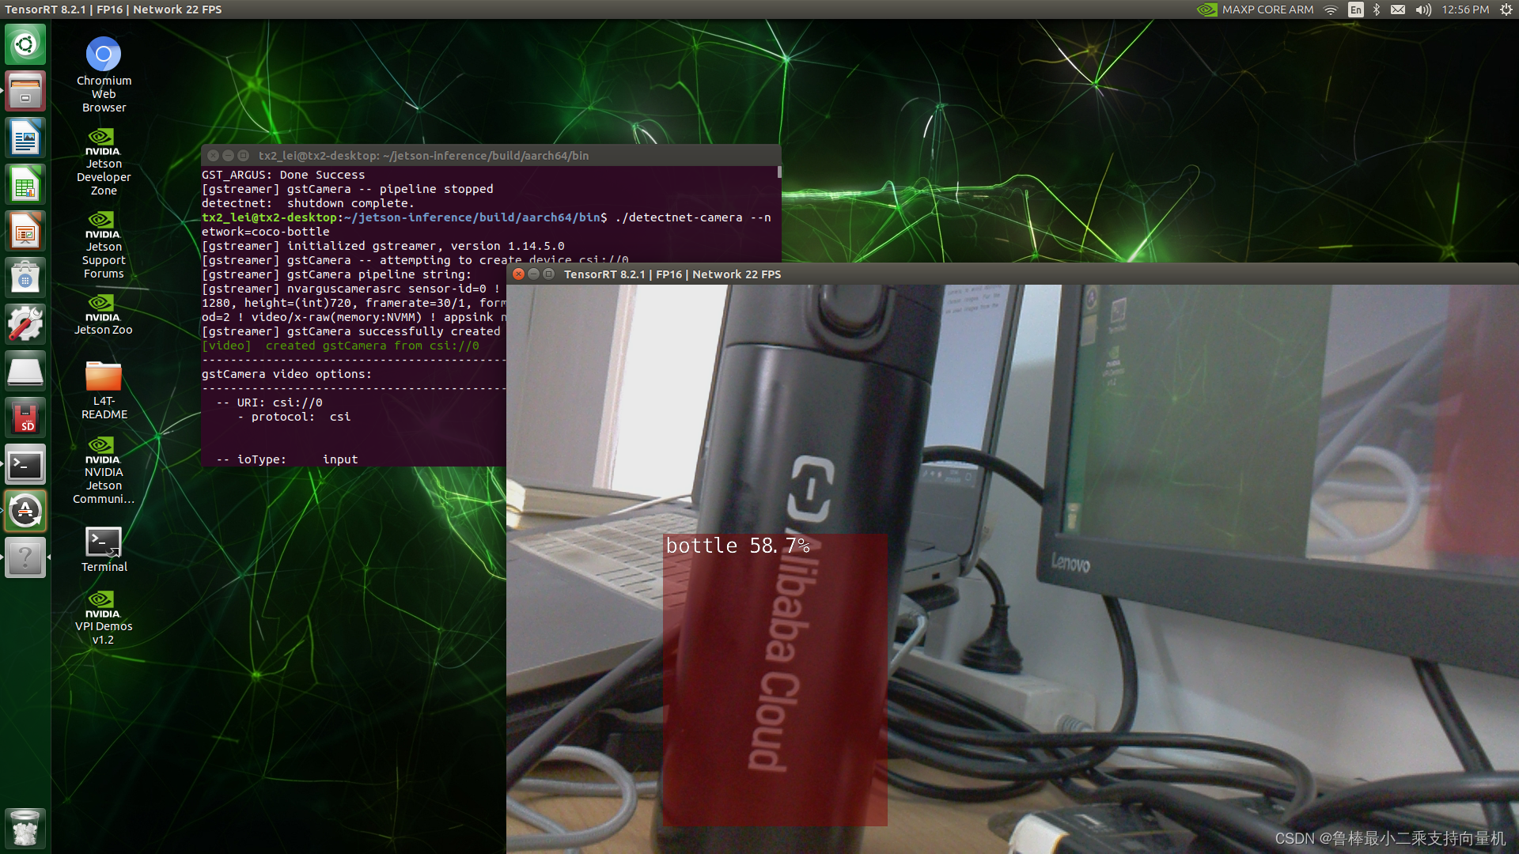The width and height of the screenshot is (1519, 854).
Task: Click the 'ioType: input' terminal line
Action: click(297, 459)
